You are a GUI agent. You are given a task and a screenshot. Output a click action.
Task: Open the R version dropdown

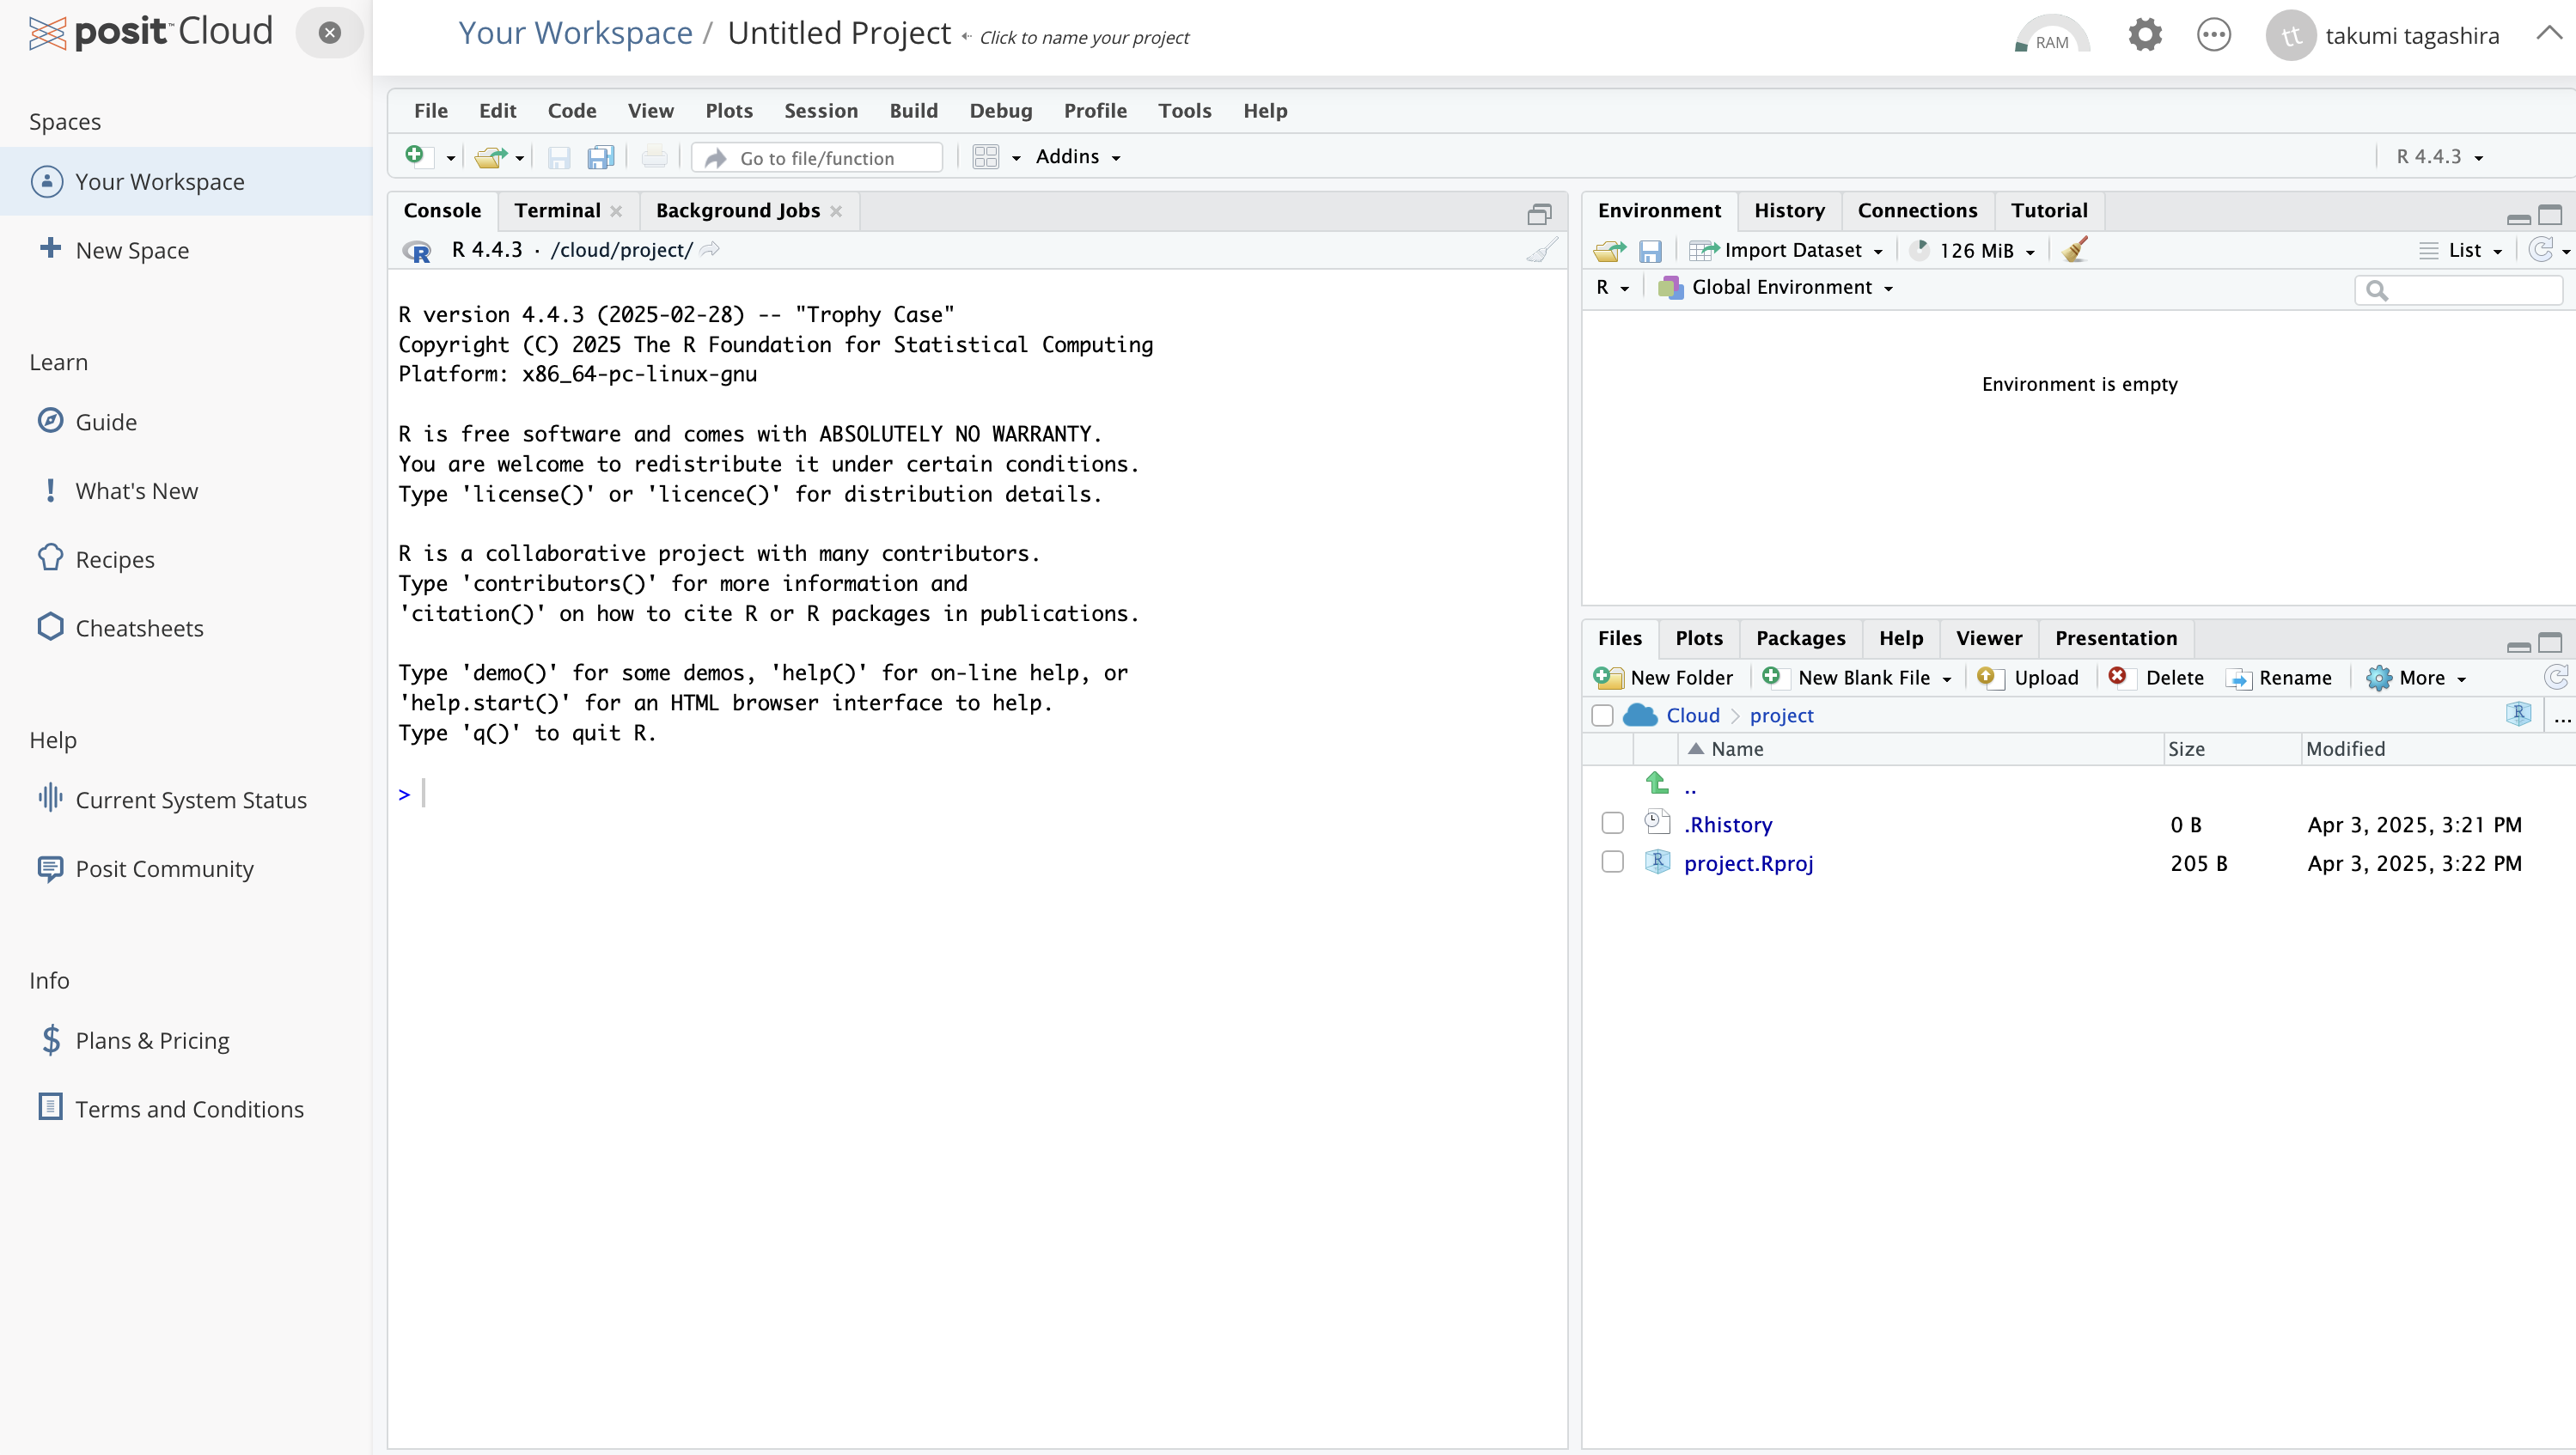point(2438,157)
